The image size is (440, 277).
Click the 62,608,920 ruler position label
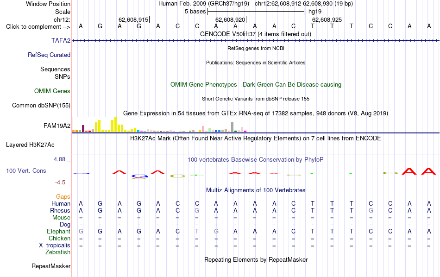pyautogui.click(x=230, y=19)
